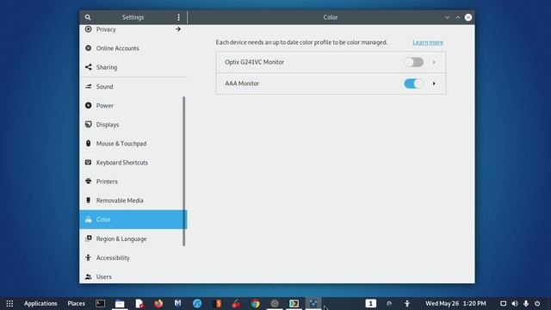Open the Settings search icon
The image size is (551, 310).
pyautogui.click(x=88, y=17)
